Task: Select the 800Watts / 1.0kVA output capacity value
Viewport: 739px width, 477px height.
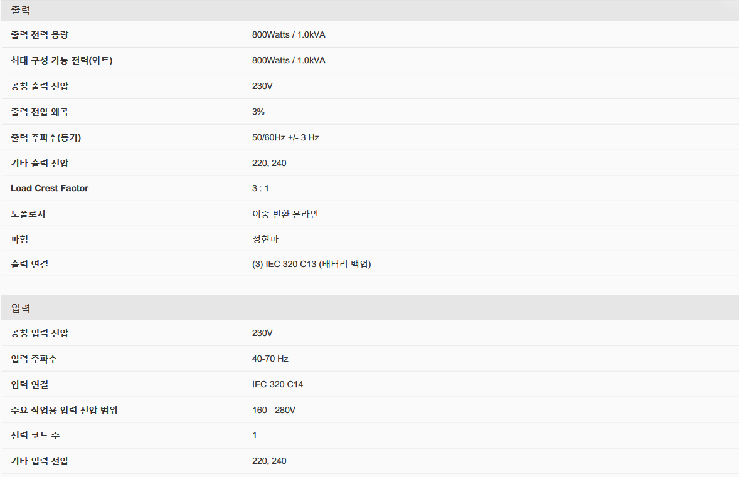Action: (289, 34)
